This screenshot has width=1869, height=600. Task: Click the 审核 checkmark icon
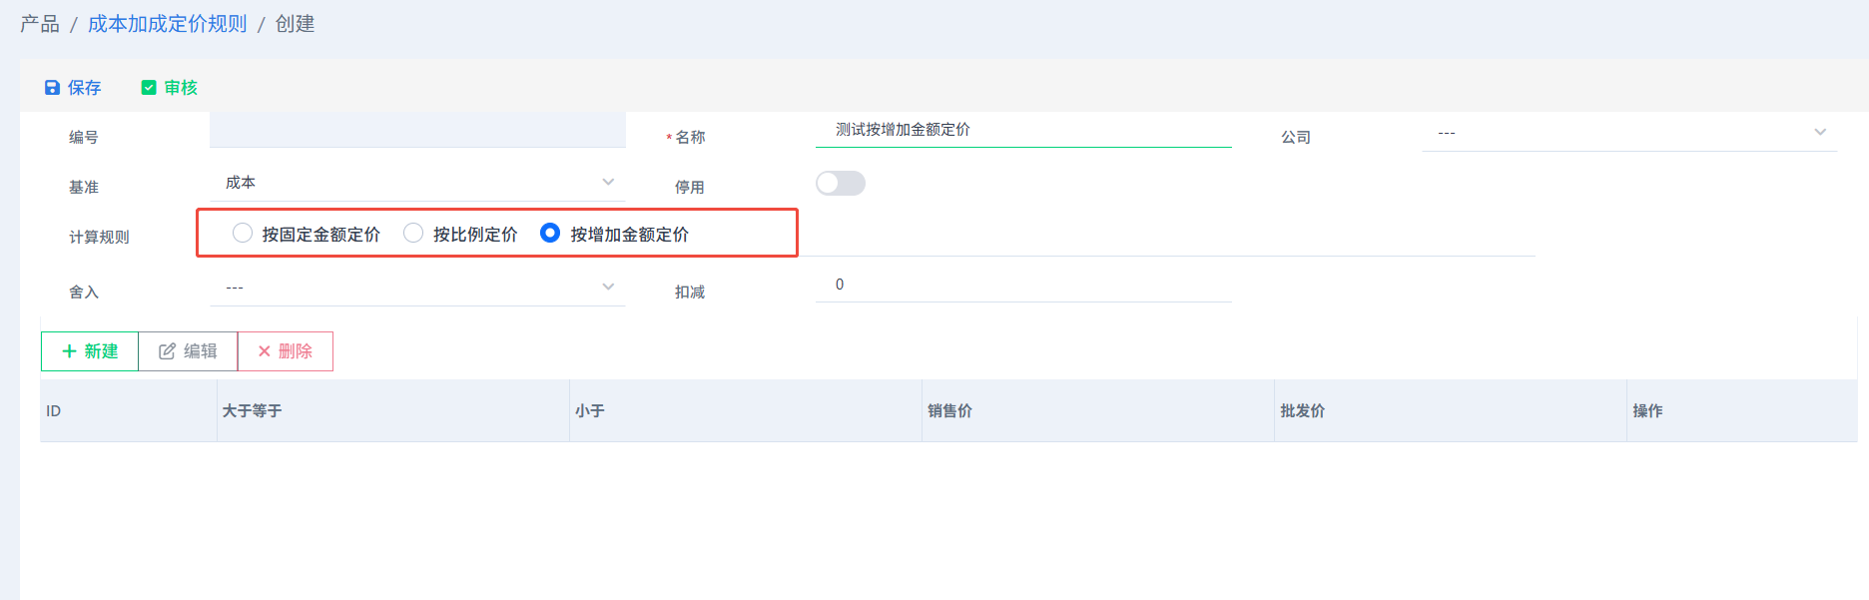click(149, 88)
